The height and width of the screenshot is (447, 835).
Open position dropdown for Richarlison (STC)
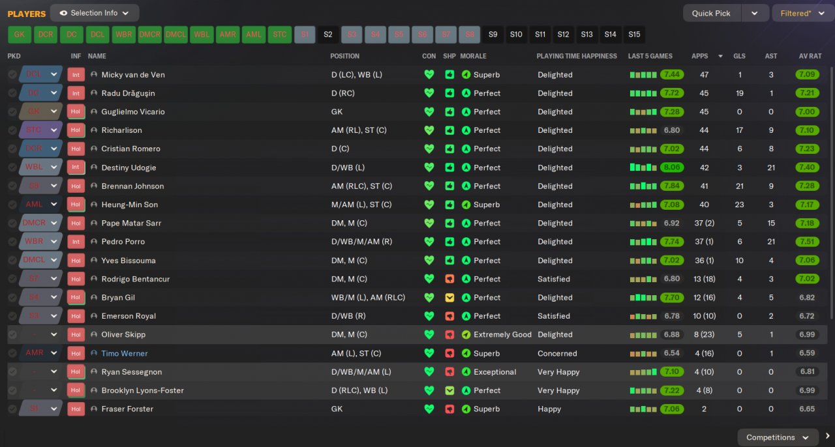[x=54, y=130]
